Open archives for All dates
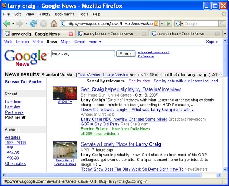Screen dimensions: 229x186 [x=13, y=137]
